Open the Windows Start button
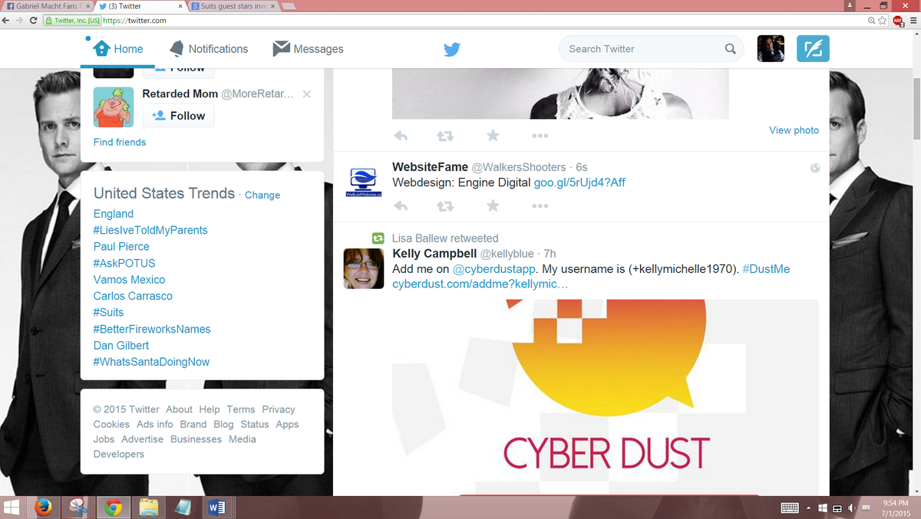Viewport: 921px width, 519px height. coord(12,508)
